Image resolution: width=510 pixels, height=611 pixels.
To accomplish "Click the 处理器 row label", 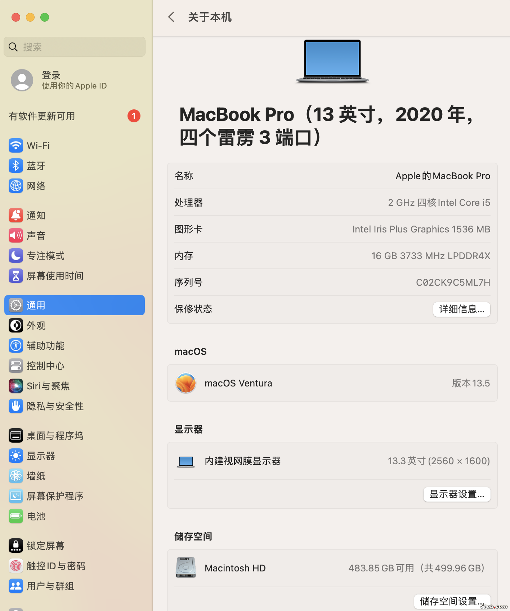I will [188, 203].
